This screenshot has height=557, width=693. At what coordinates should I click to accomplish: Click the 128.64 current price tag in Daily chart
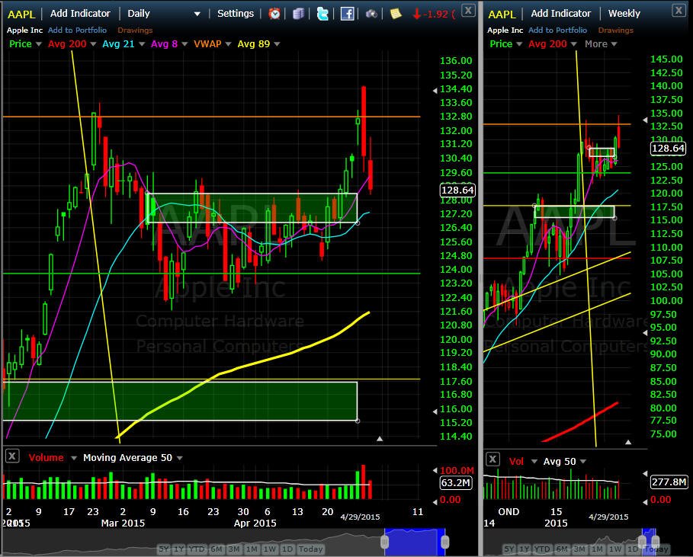457,190
